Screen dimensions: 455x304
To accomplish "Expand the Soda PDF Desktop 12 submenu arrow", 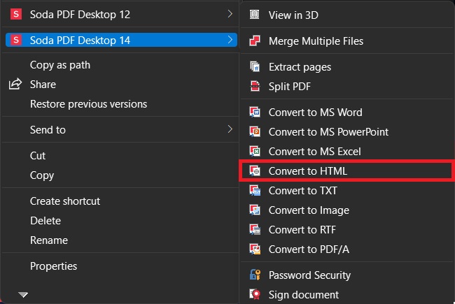I will 230,13.
